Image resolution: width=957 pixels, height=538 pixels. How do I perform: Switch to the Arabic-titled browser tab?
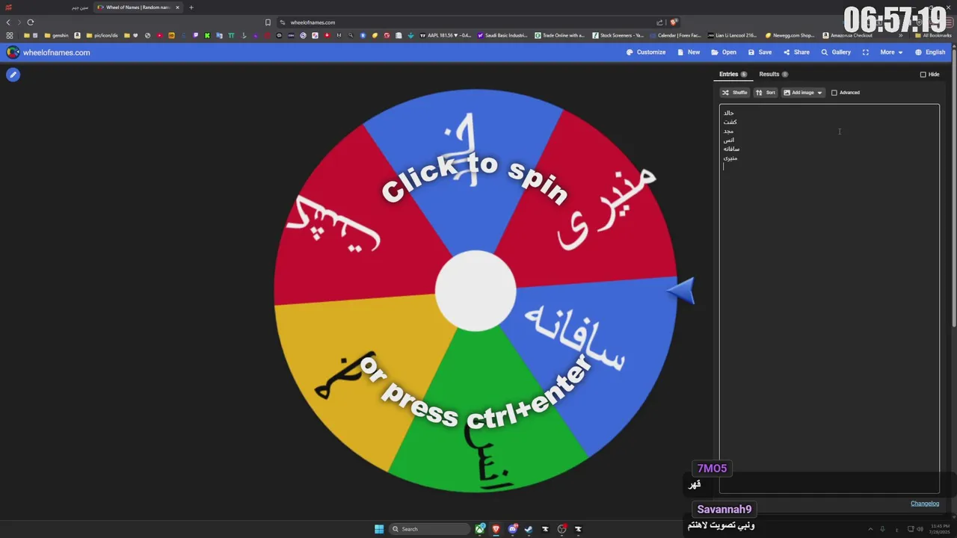click(x=46, y=7)
